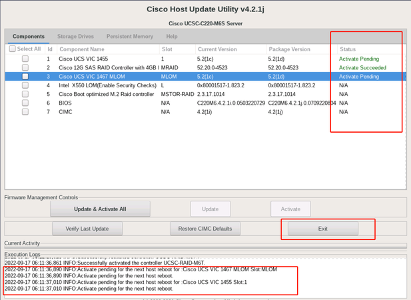Check the box for Intel X550 LOM
The height and width of the screenshot is (300, 411).
pos(25,85)
